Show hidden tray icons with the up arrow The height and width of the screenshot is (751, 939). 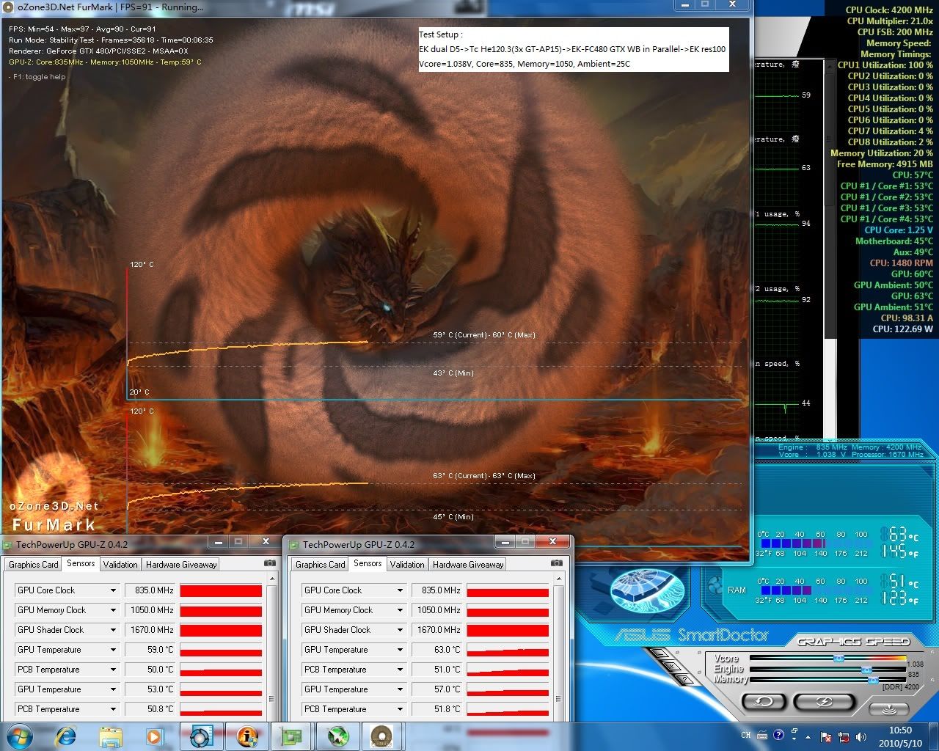(x=808, y=736)
